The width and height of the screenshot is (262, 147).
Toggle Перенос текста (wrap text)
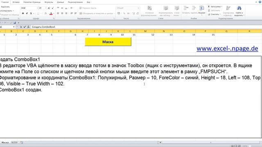click(x=88, y=8)
